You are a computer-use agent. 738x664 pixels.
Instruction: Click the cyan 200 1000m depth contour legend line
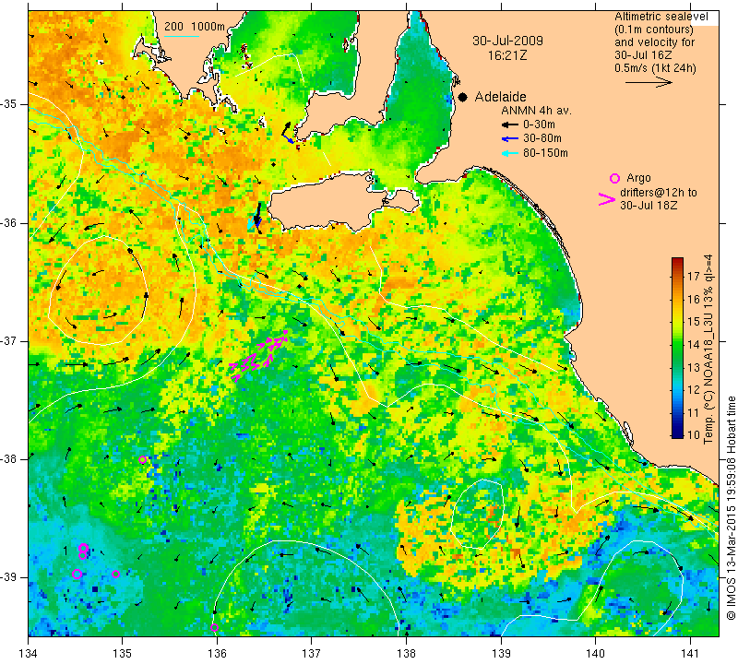pyautogui.click(x=181, y=36)
